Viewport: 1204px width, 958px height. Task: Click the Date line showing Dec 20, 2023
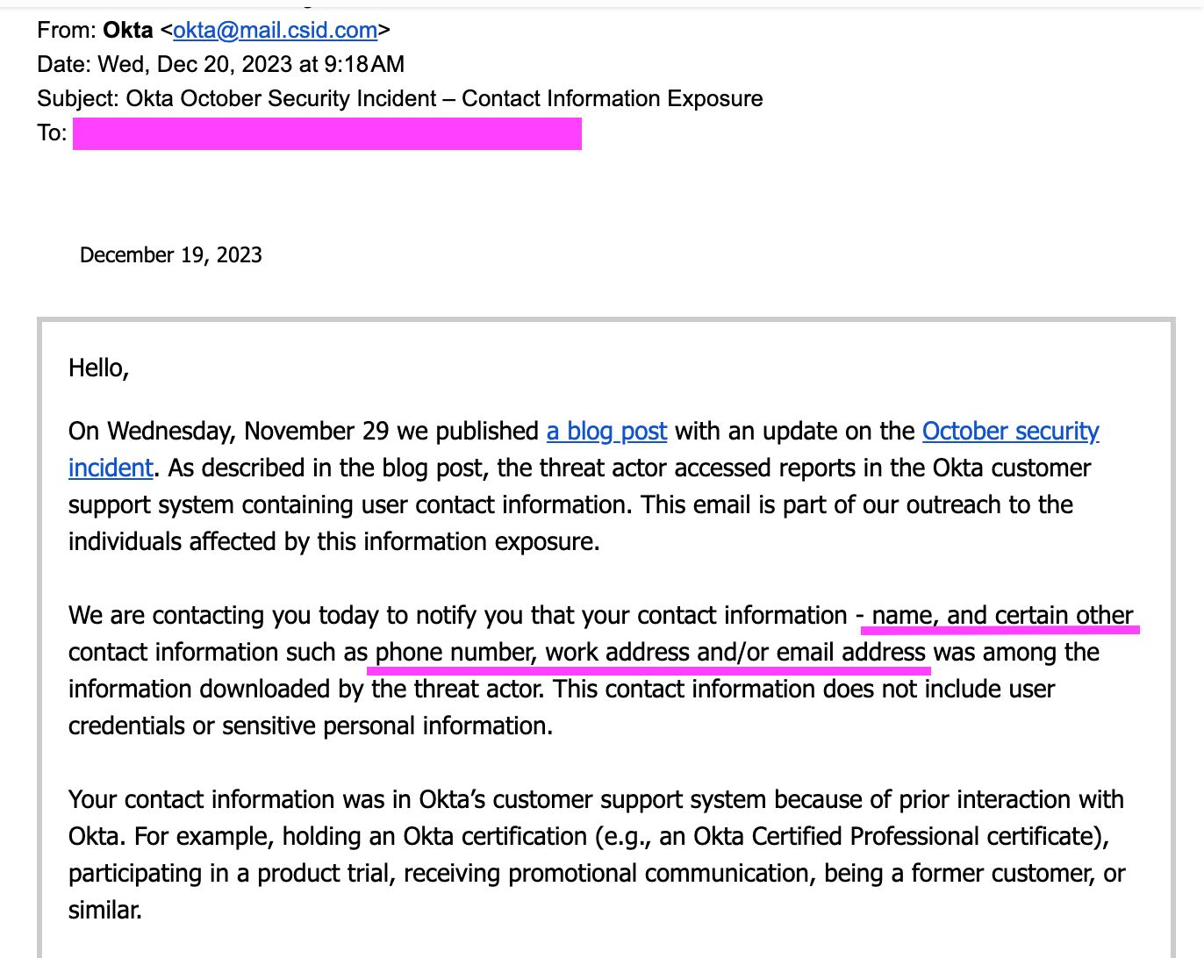pos(220,64)
